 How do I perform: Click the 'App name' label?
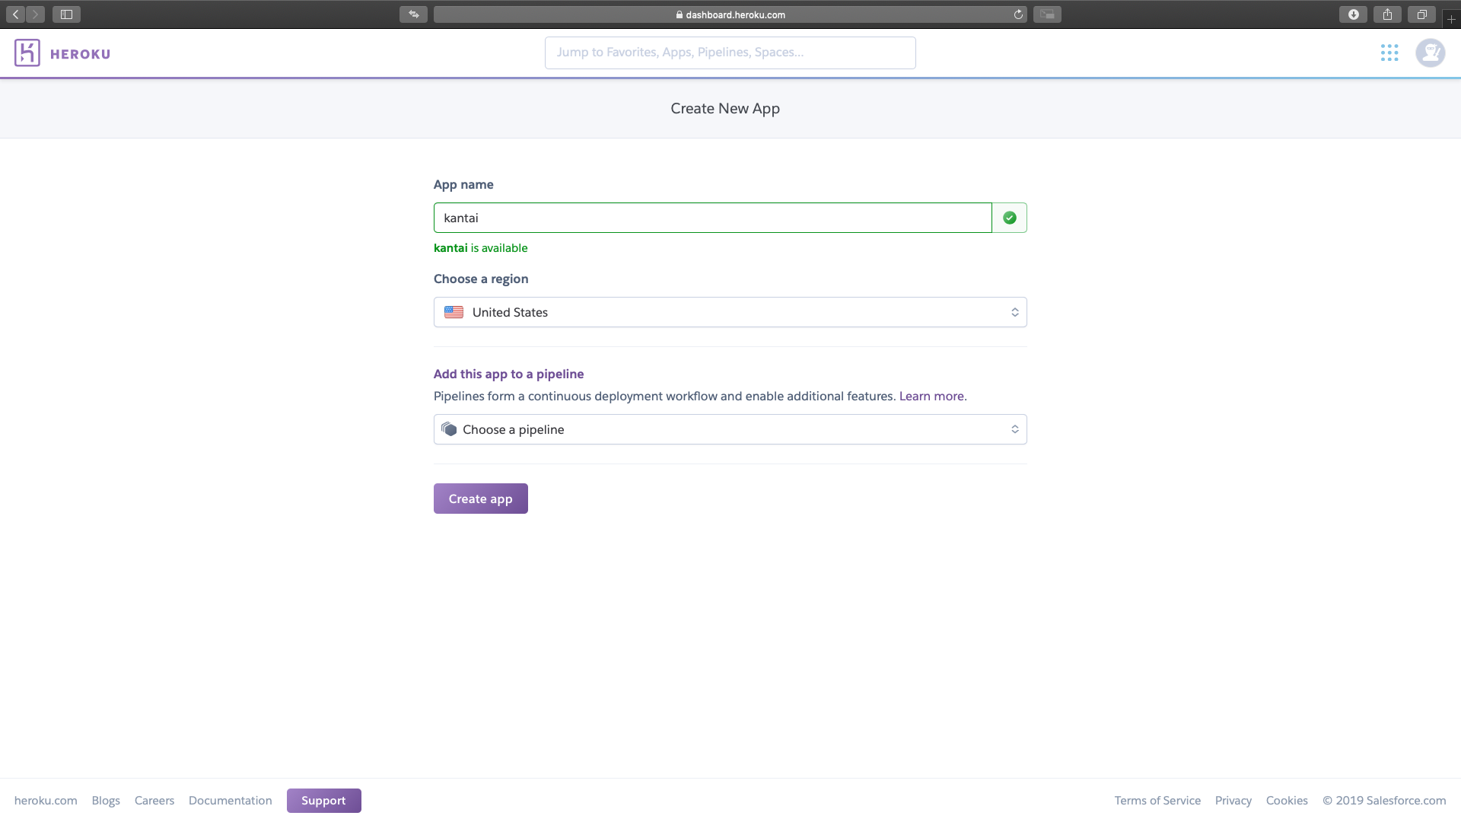coord(463,184)
